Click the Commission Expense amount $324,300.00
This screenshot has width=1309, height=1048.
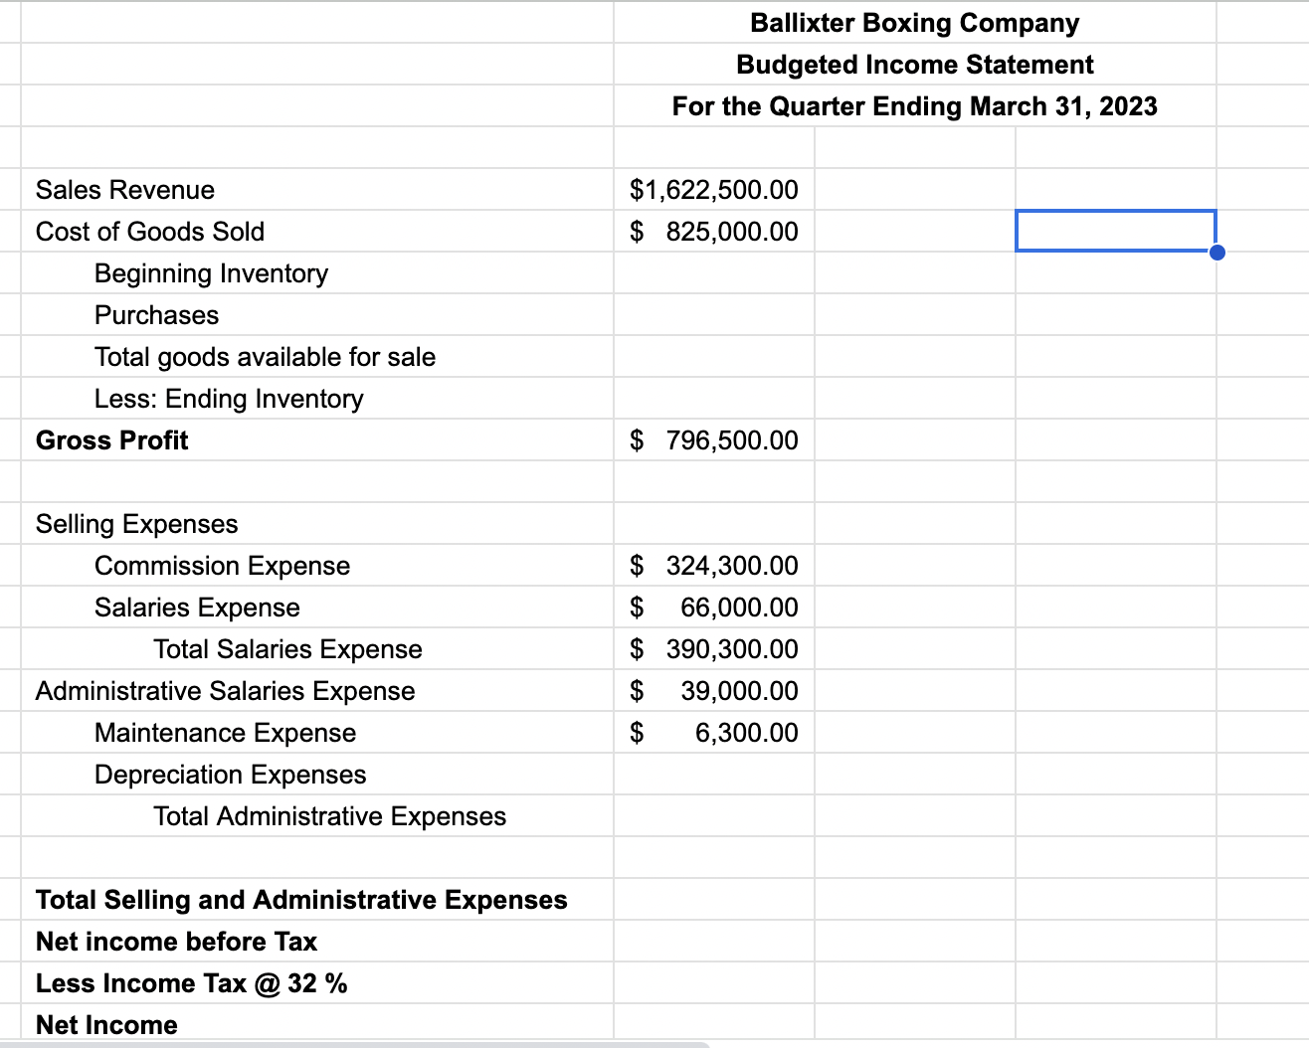[x=712, y=565]
